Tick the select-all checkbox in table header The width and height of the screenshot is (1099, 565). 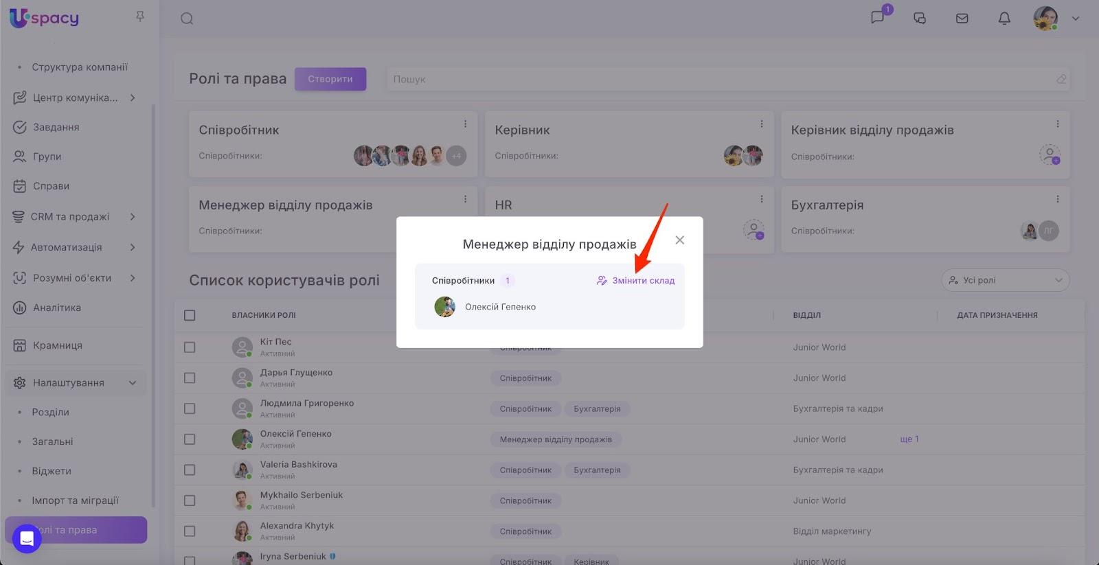[x=190, y=315]
